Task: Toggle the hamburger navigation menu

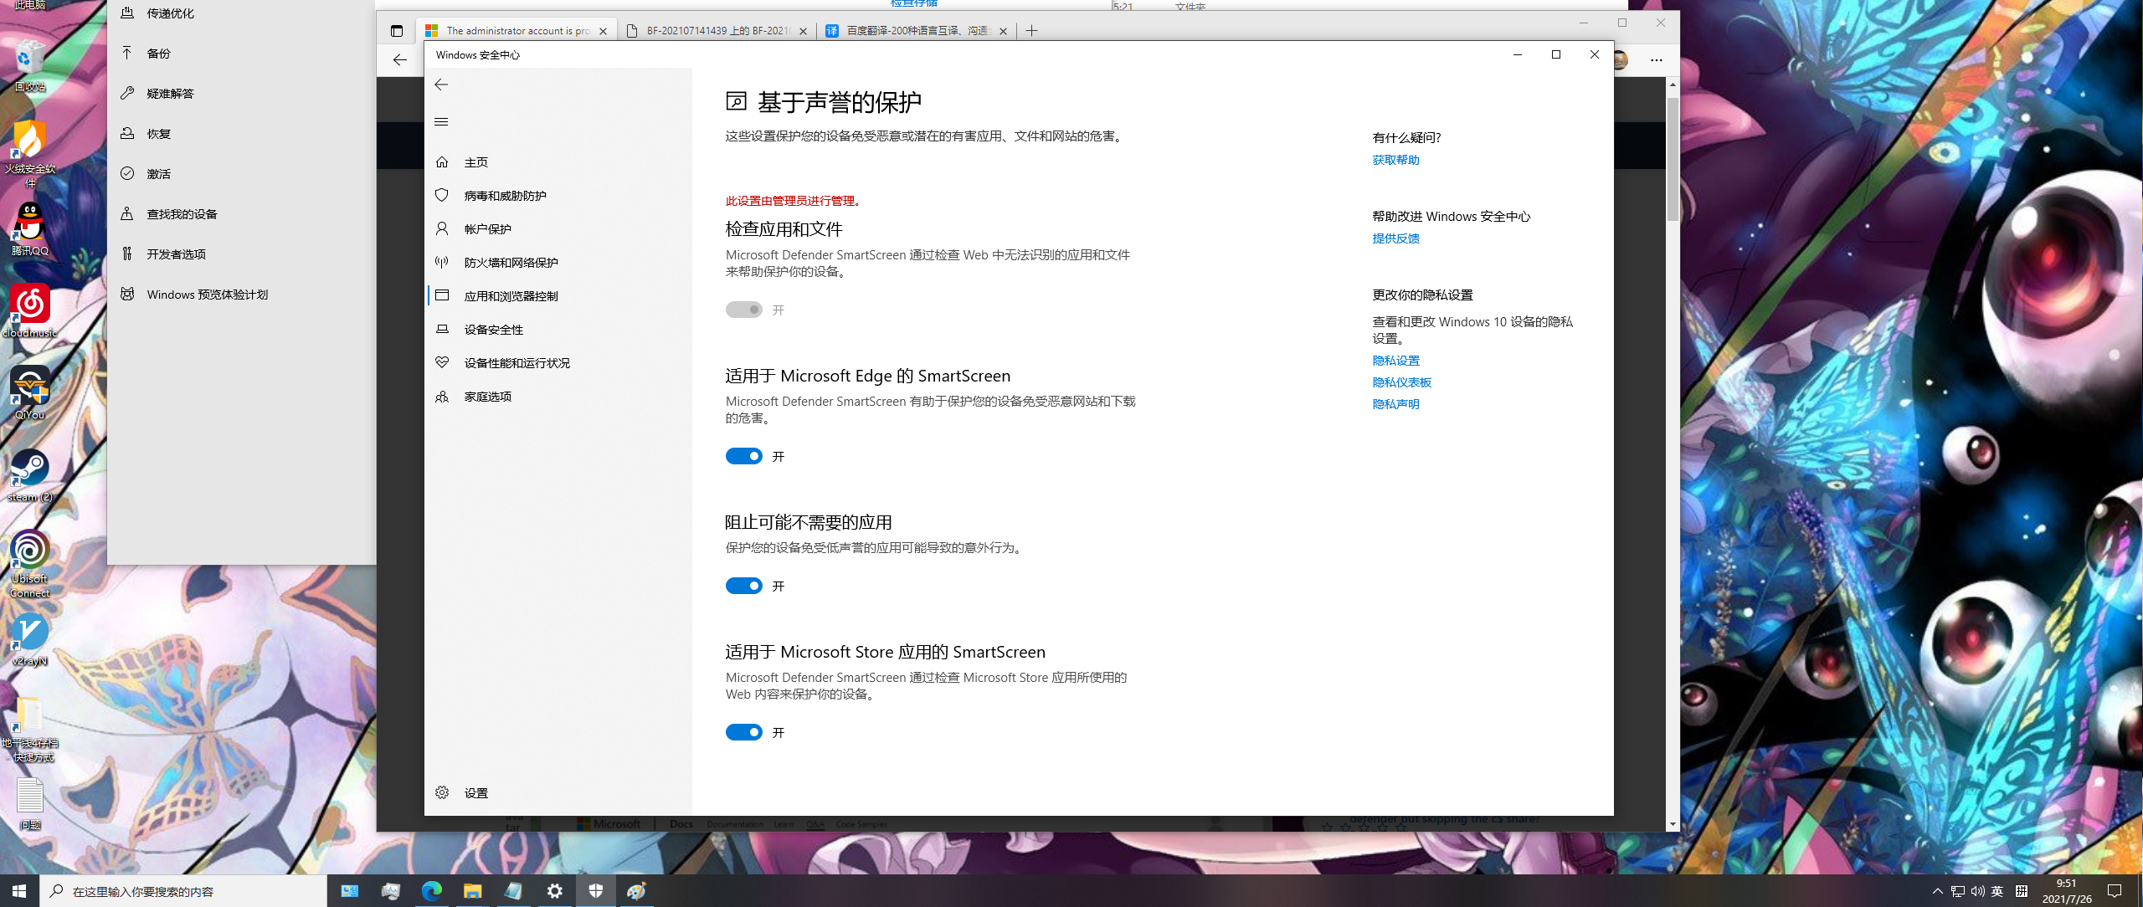Action: pyautogui.click(x=441, y=122)
